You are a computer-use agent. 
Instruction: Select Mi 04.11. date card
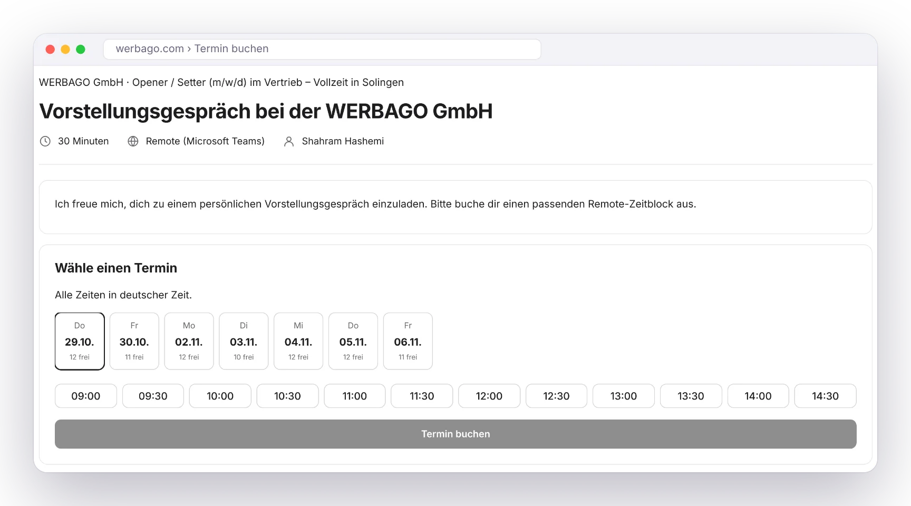click(x=298, y=341)
